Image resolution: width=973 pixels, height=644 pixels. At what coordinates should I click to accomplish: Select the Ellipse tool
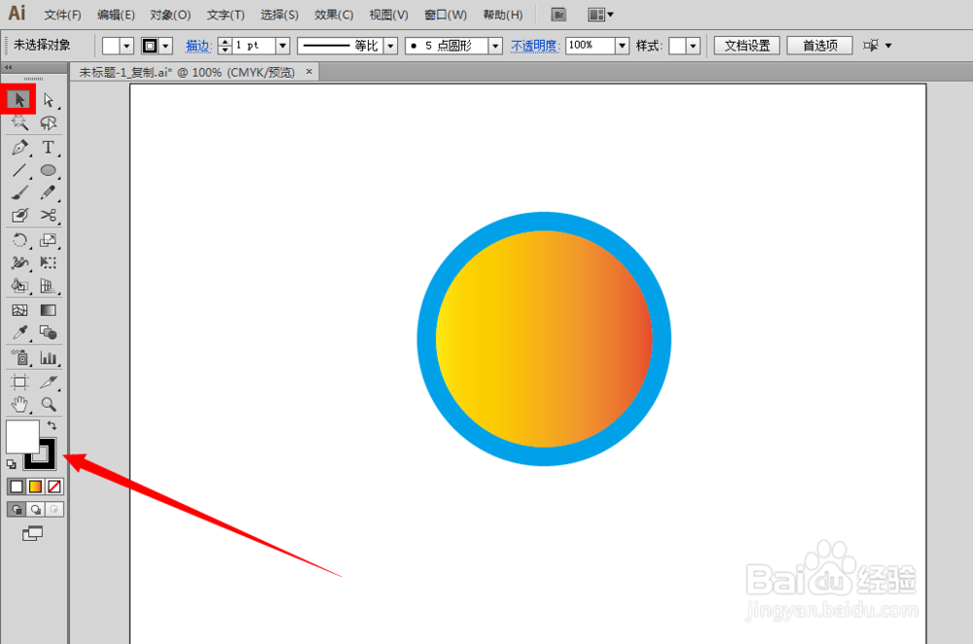point(49,170)
